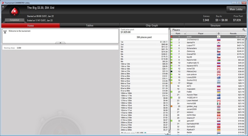Viewport: 248px width, 136px height.
Task: Click the Belarus flag beside frank1n100
Action: click(219, 60)
